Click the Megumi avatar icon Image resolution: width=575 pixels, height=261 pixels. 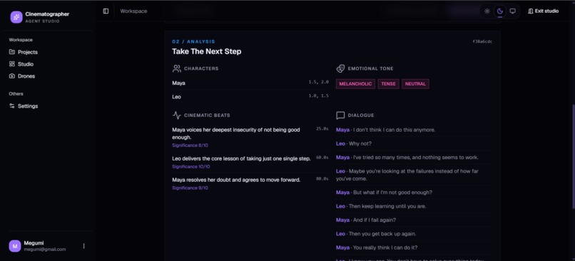click(15, 246)
